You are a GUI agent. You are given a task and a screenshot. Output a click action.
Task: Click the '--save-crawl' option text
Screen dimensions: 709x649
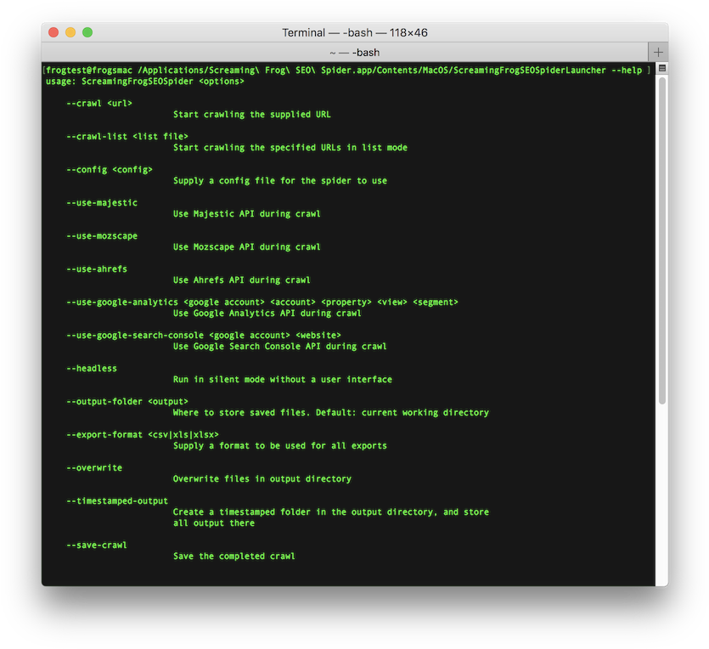pyautogui.click(x=97, y=545)
